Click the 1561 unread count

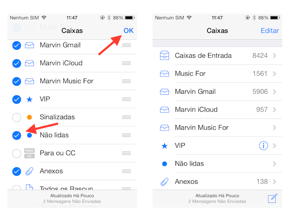pyautogui.click(x=260, y=74)
